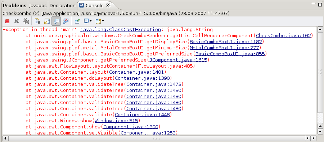Open the Window.java:515 link
324x142 pixels.
pos(116,121)
